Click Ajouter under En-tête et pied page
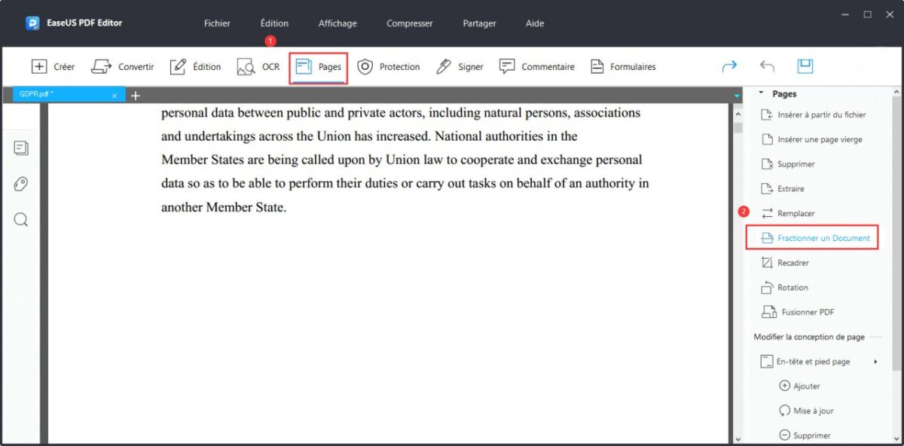904x446 pixels. point(799,386)
